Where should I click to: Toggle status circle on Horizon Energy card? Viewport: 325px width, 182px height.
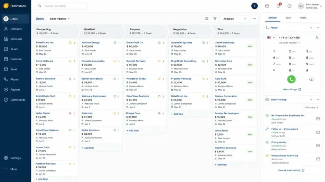[115, 43]
